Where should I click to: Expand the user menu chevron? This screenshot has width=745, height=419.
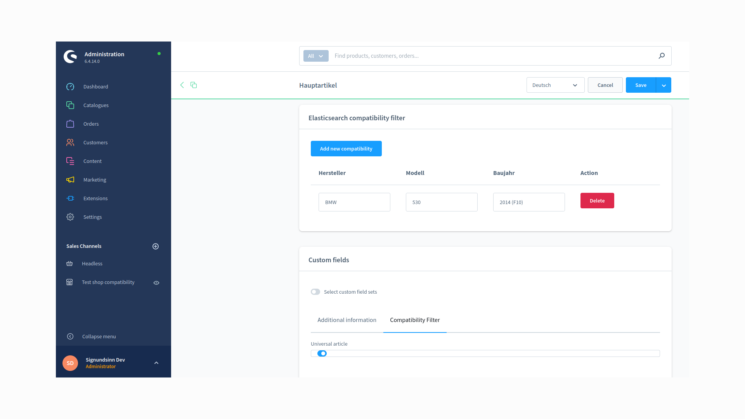(x=156, y=363)
